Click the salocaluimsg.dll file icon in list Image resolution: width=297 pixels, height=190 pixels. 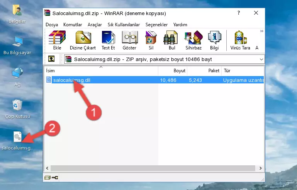click(49, 80)
